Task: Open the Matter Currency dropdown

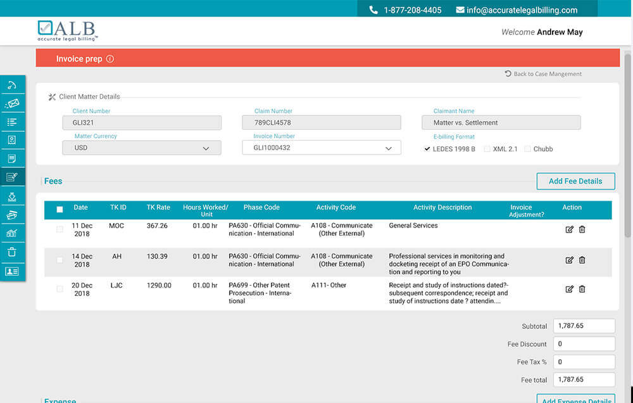Action: 206,147
